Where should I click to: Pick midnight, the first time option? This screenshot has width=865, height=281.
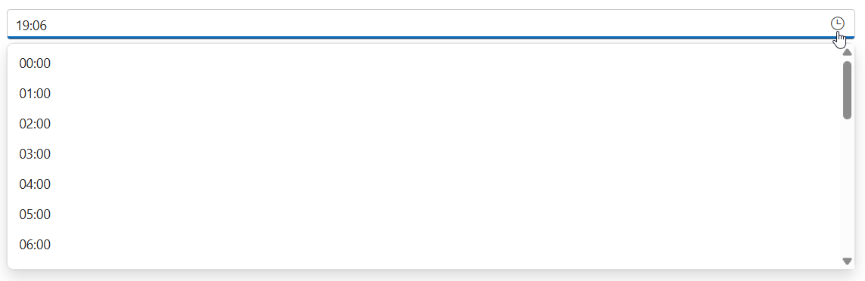[x=423, y=63]
